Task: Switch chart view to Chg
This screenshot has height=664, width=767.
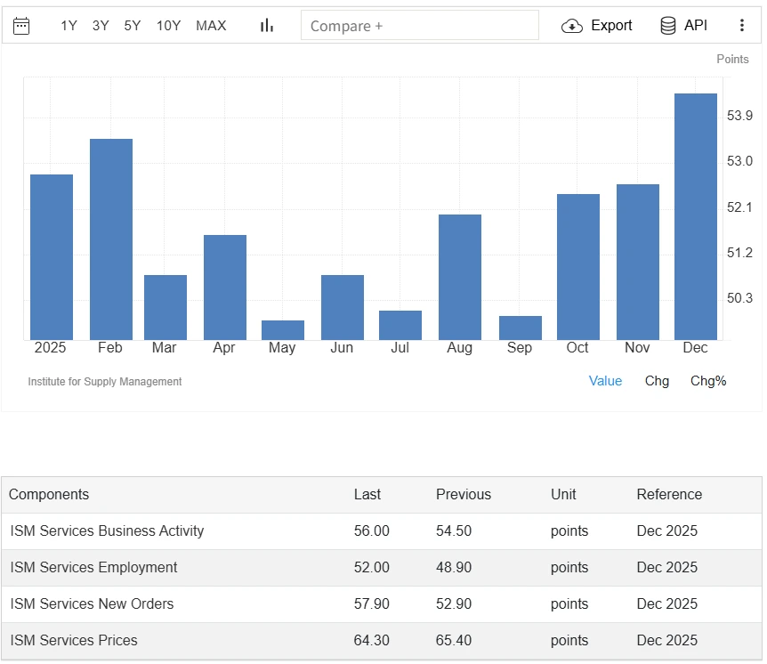Action: [x=657, y=381]
